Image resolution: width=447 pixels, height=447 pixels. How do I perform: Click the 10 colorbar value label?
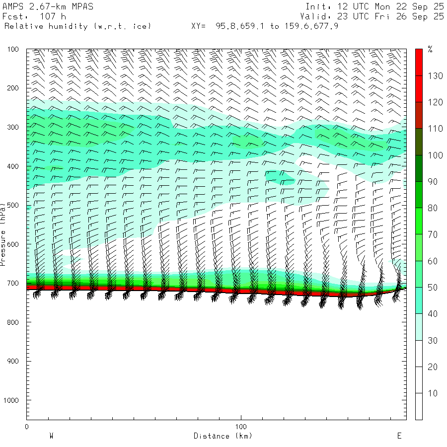[433, 393]
